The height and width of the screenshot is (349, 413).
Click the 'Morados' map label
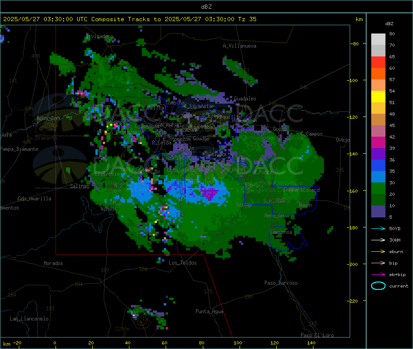53,263
